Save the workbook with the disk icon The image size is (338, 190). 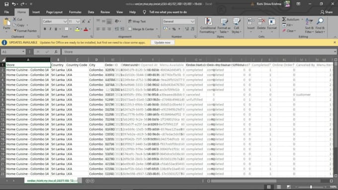coord(6,4)
